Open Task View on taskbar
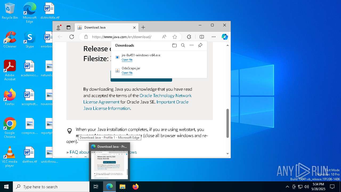The width and height of the screenshot is (341, 192). coord(96,187)
